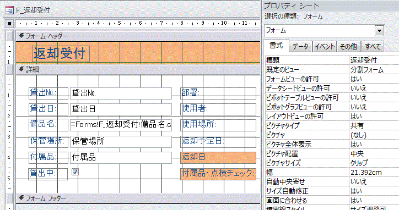The width and height of the screenshot is (399, 210).
Task: Select the フォーム フッター section bar
Action: pyautogui.click(x=138, y=198)
